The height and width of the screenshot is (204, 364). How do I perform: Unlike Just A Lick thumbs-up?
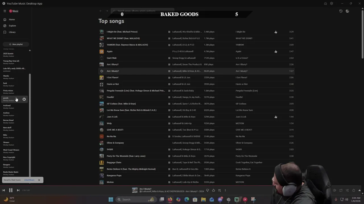pos(276,117)
